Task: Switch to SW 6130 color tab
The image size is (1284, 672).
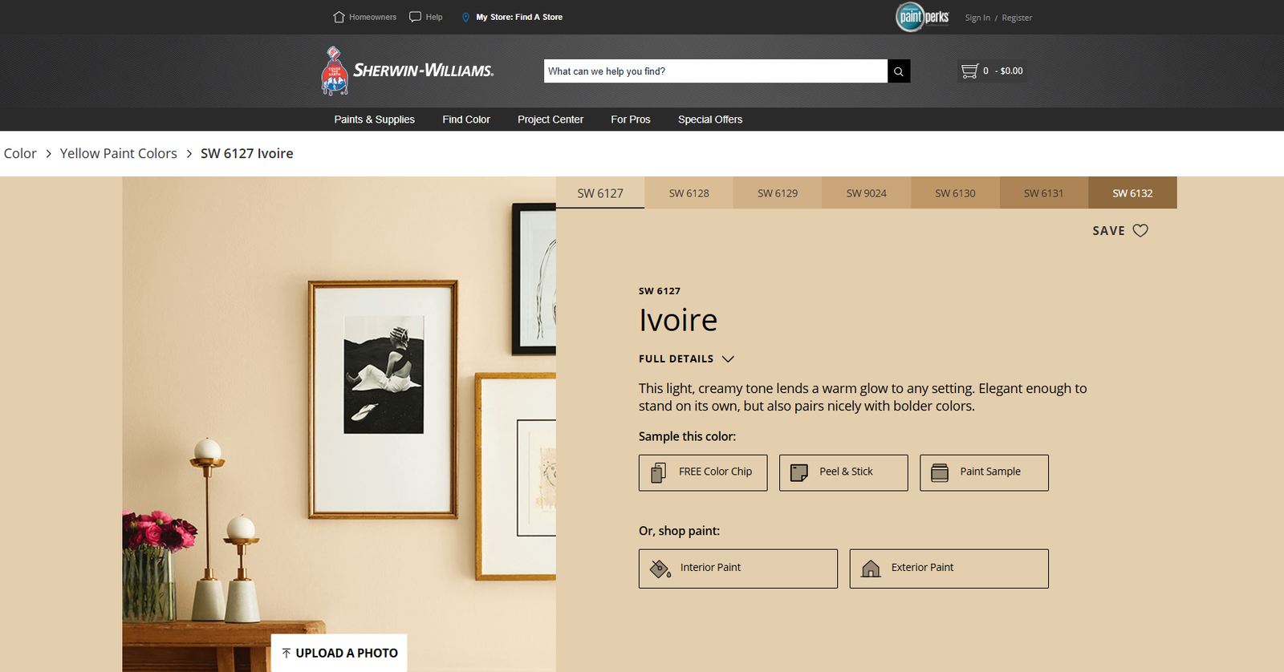Action: click(955, 192)
